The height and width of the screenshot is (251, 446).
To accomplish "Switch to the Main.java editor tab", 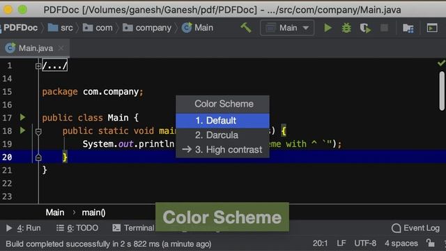I will point(36,48).
